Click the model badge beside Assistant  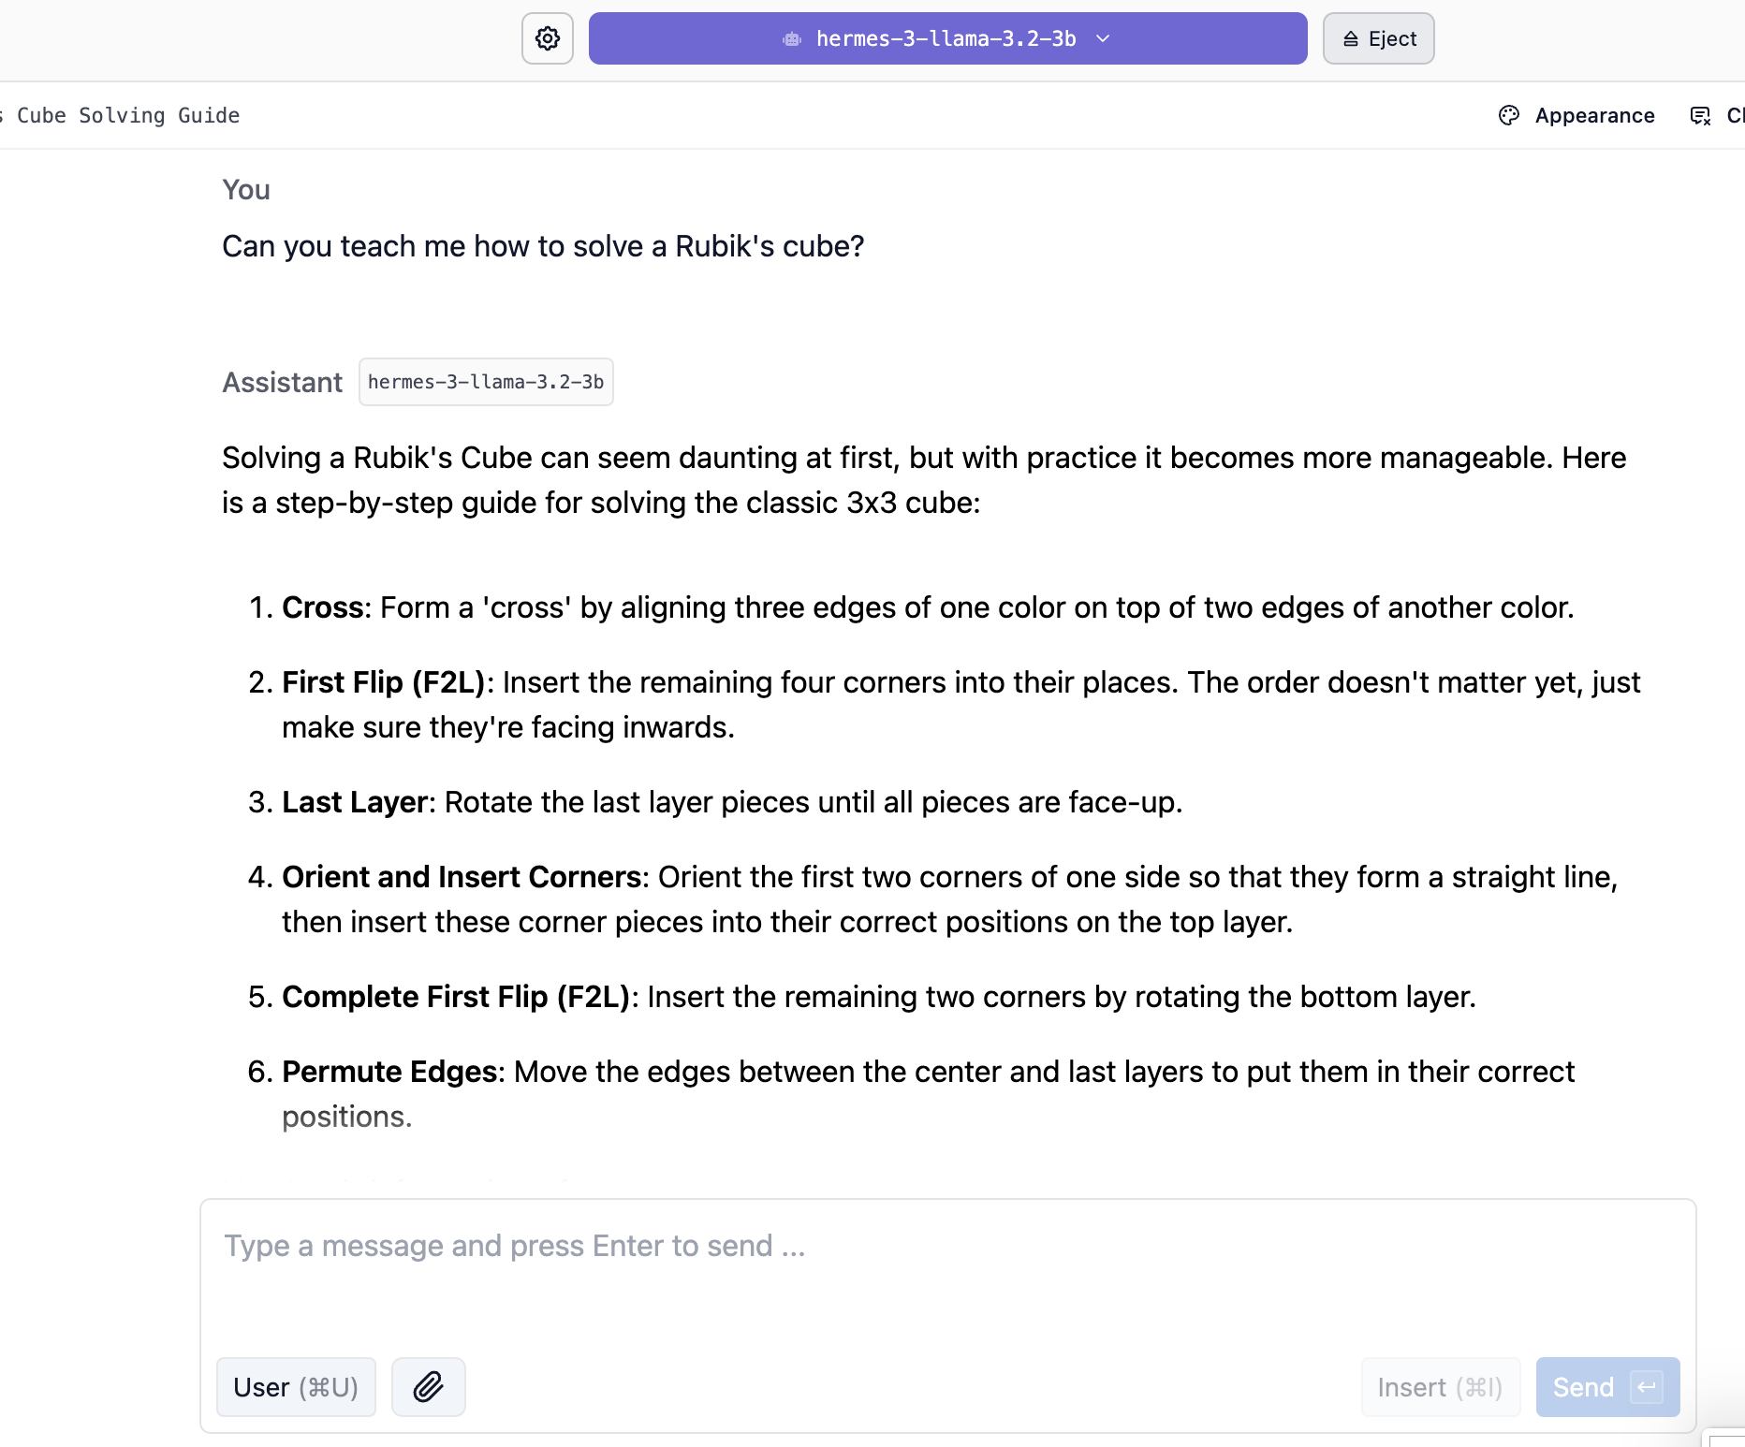pos(486,382)
